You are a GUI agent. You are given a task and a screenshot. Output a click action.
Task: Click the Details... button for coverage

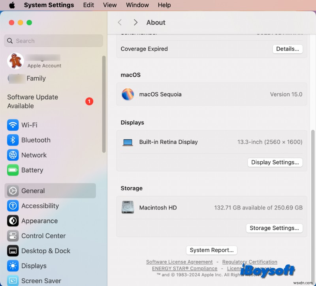tap(288, 49)
